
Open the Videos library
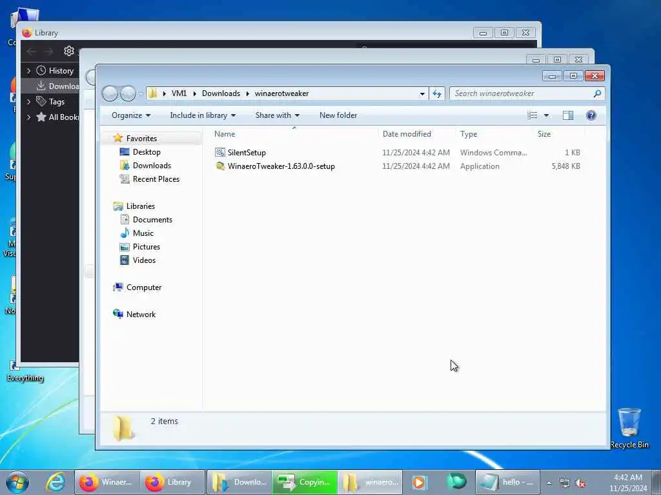click(144, 260)
